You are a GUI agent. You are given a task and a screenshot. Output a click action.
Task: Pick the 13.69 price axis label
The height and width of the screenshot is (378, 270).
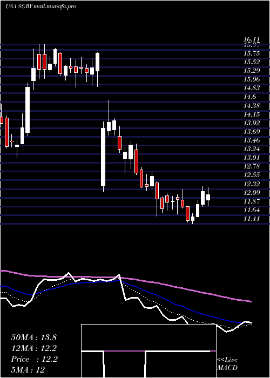[252, 132]
